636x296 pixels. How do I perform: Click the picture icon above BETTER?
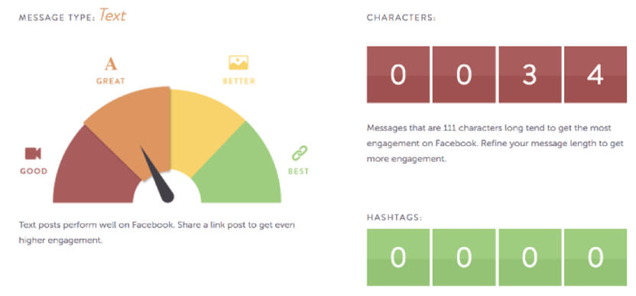pyautogui.click(x=238, y=63)
